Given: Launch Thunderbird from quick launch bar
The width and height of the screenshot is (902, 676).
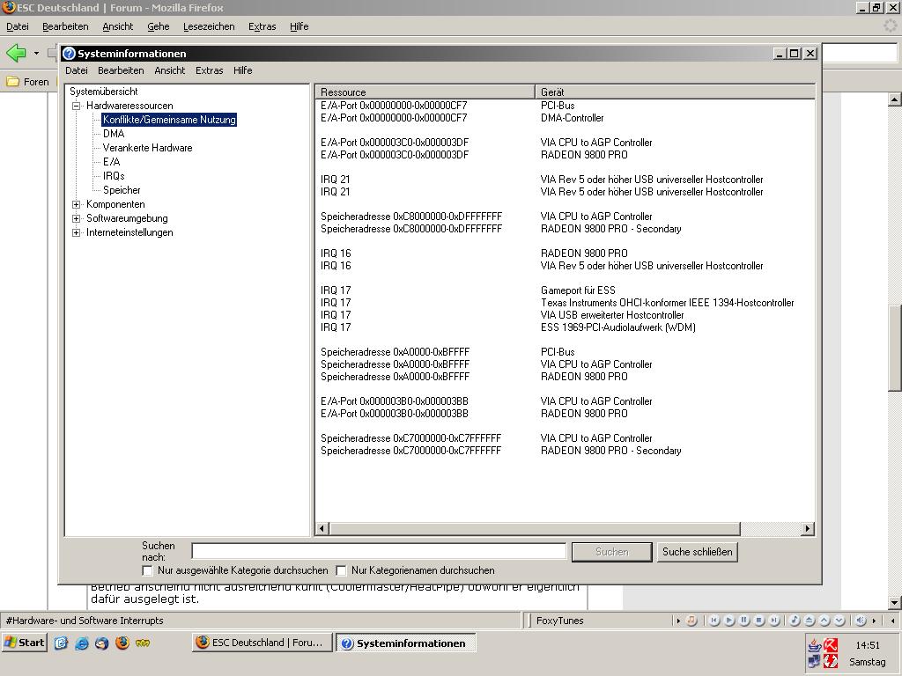Looking at the screenshot, I should [x=102, y=643].
